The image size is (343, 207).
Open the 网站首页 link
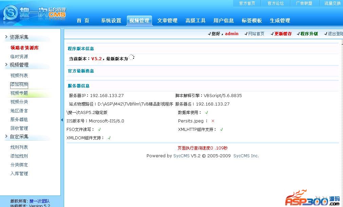256,34
